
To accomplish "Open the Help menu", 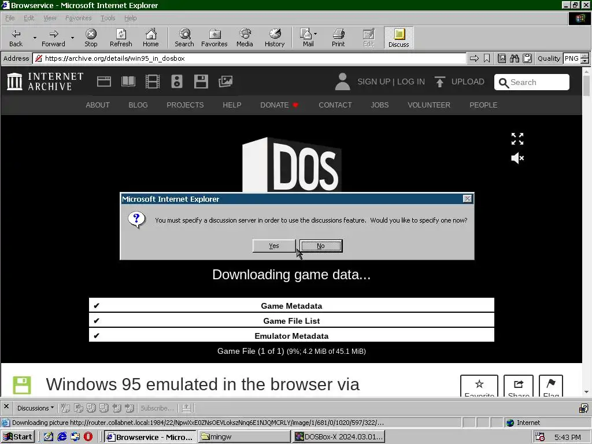I will click(130, 18).
